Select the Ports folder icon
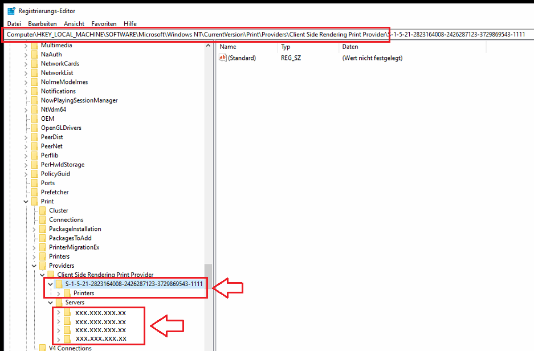534x351 pixels. (34, 183)
